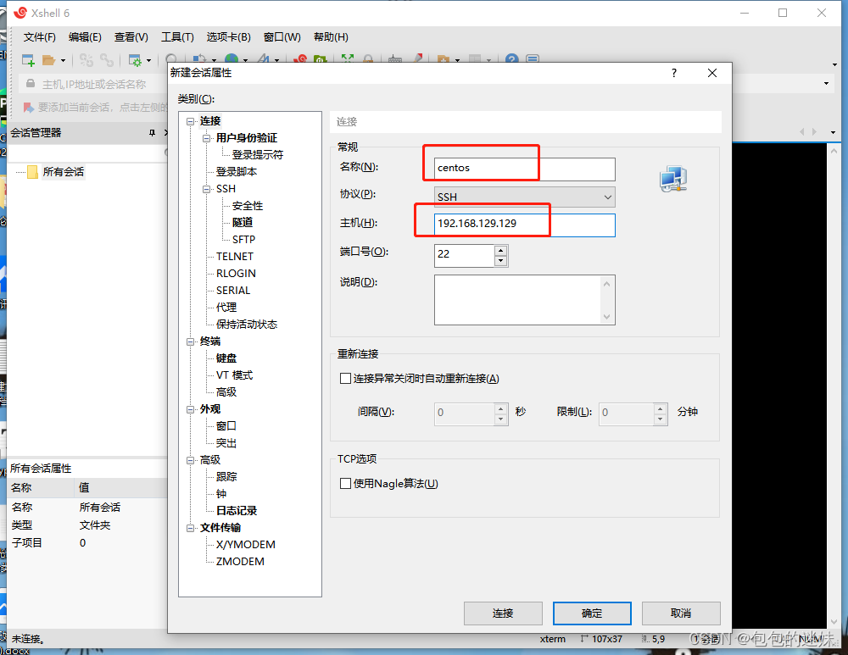Select 安全性 under SSH
This screenshot has width=848, height=655.
pos(248,206)
